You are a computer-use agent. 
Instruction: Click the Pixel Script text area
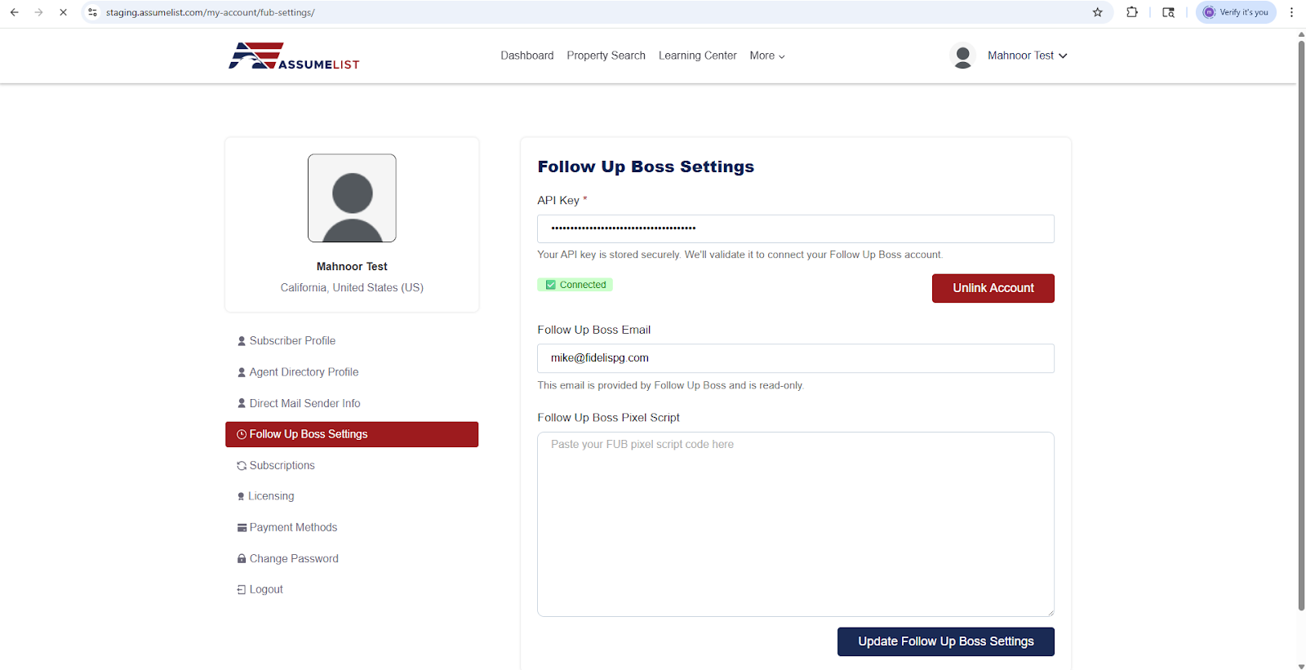[795, 524]
